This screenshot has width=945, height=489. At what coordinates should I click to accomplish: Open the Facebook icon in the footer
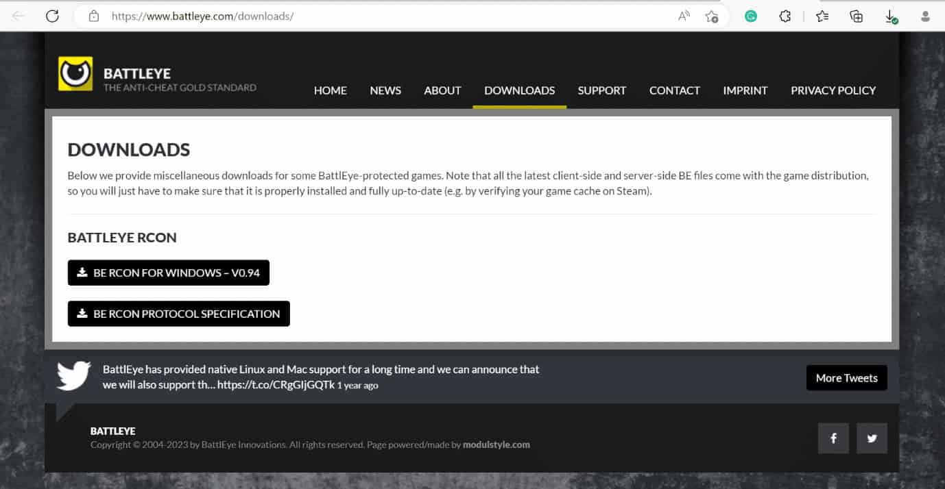coord(833,438)
